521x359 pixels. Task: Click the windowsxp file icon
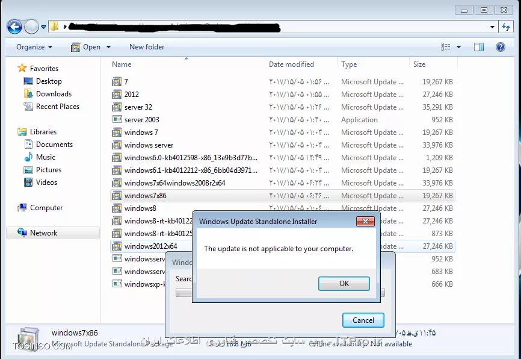coord(117,284)
